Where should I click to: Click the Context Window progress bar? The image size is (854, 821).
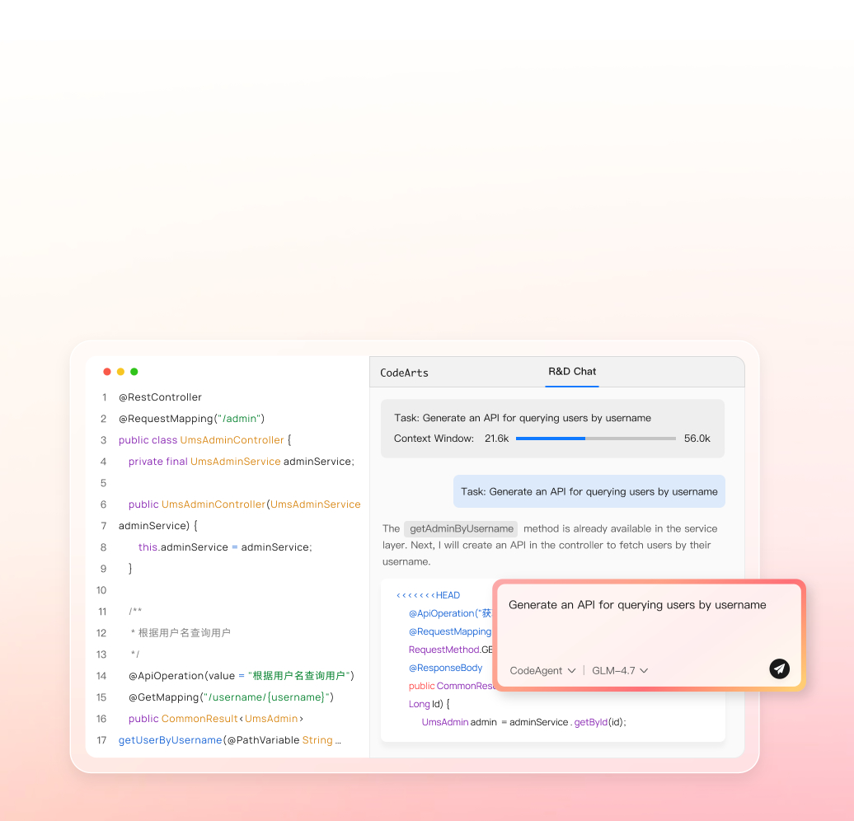click(x=595, y=439)
